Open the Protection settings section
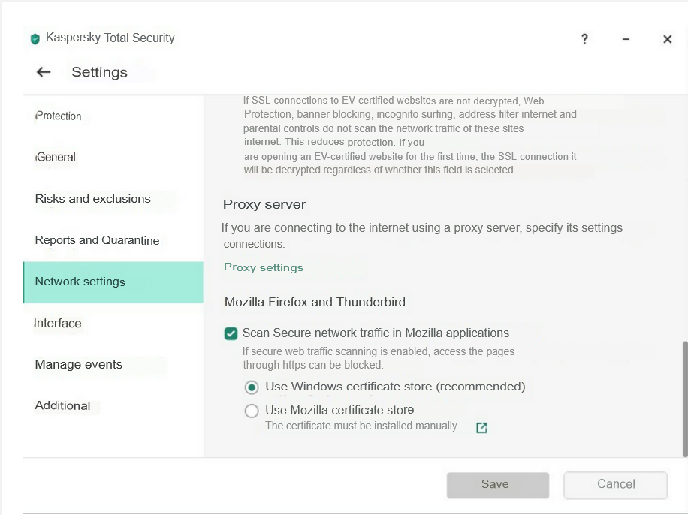 (59, 116)
